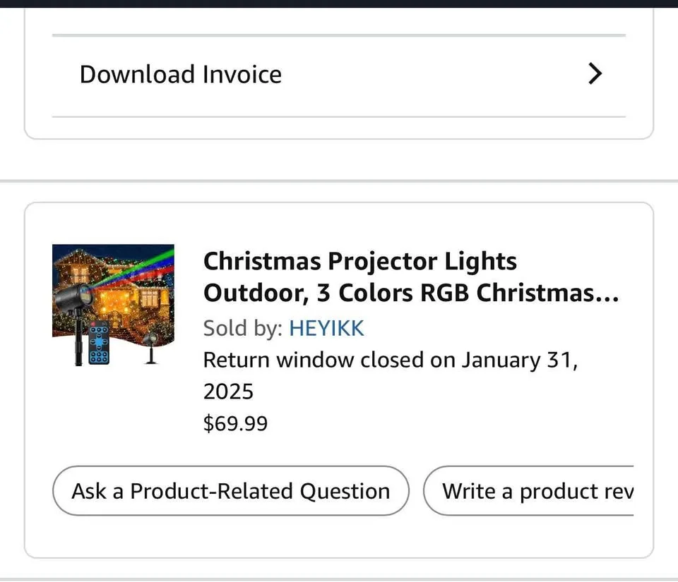Click the right-pointing arrow beside Download Invoice
This screenshot has height=582, width=678.
point(594,73)
